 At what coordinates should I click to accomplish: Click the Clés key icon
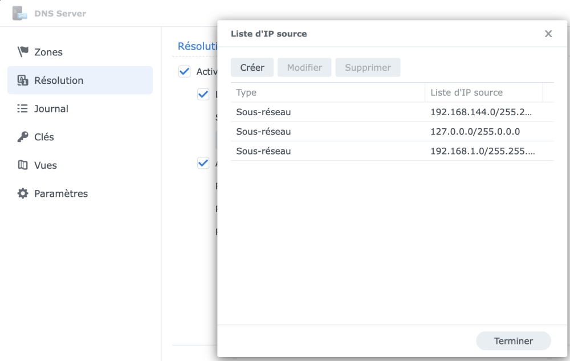pyautogui.click(x=23, y=137)
